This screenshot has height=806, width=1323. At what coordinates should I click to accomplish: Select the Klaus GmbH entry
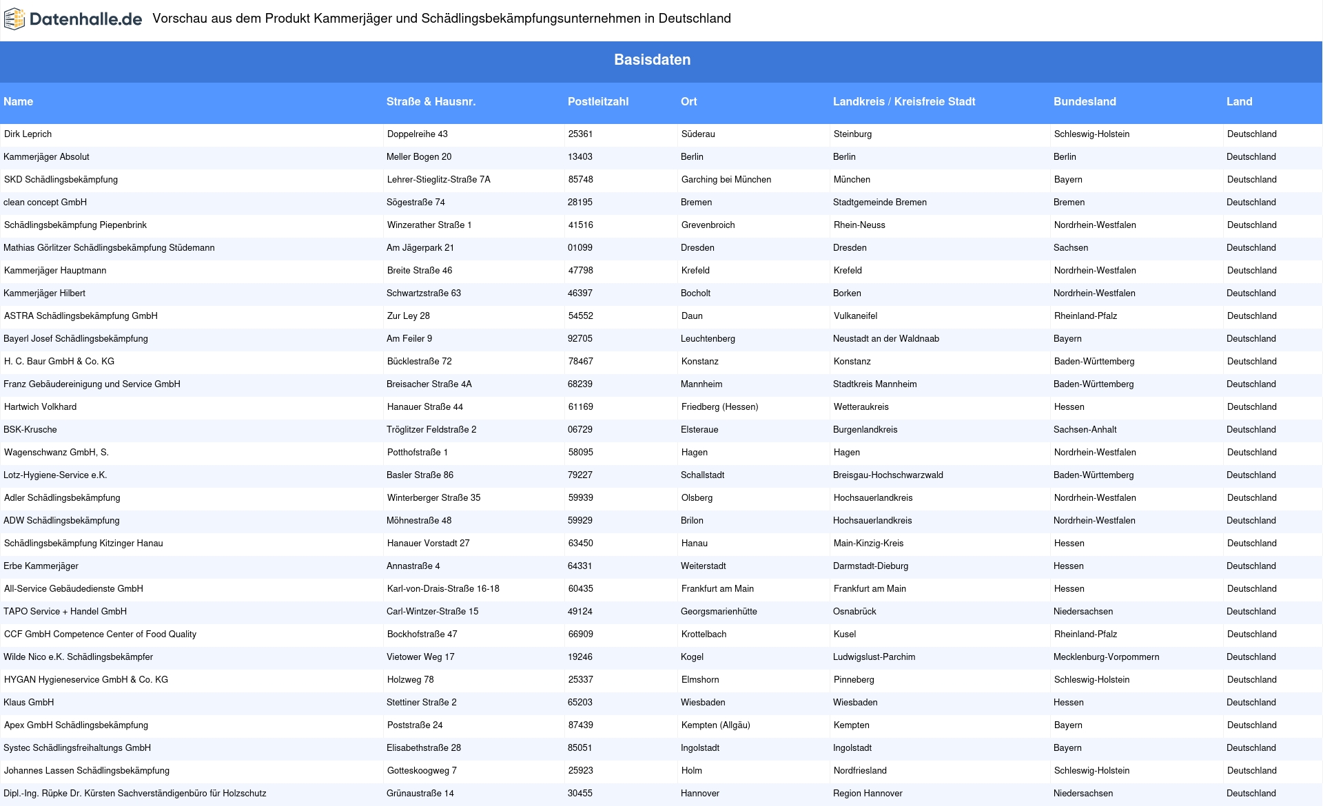point(28,703)
